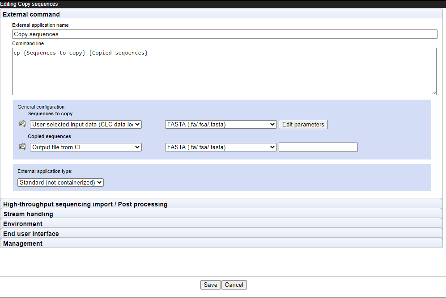Click the Save button
This screenshot has height=298, width=446.
pos(210,285)
